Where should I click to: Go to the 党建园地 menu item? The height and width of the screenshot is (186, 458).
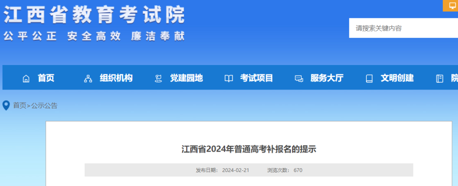tap(186, 78)
